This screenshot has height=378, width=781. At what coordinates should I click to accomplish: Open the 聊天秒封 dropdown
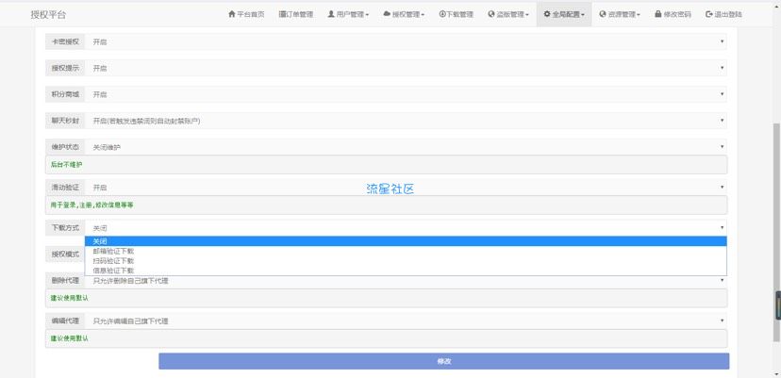pyautogui.click(x=406, y=121)
